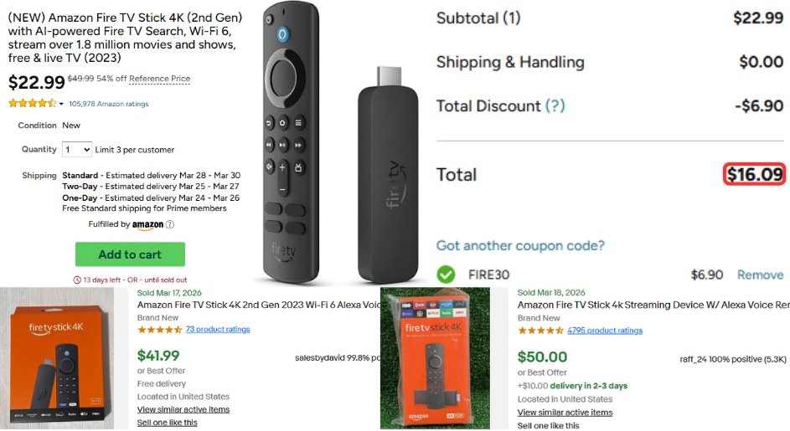Click the green FIRE30 coupon checkmark icon
This screenshot has width=790, height=431.
point(446,275)
